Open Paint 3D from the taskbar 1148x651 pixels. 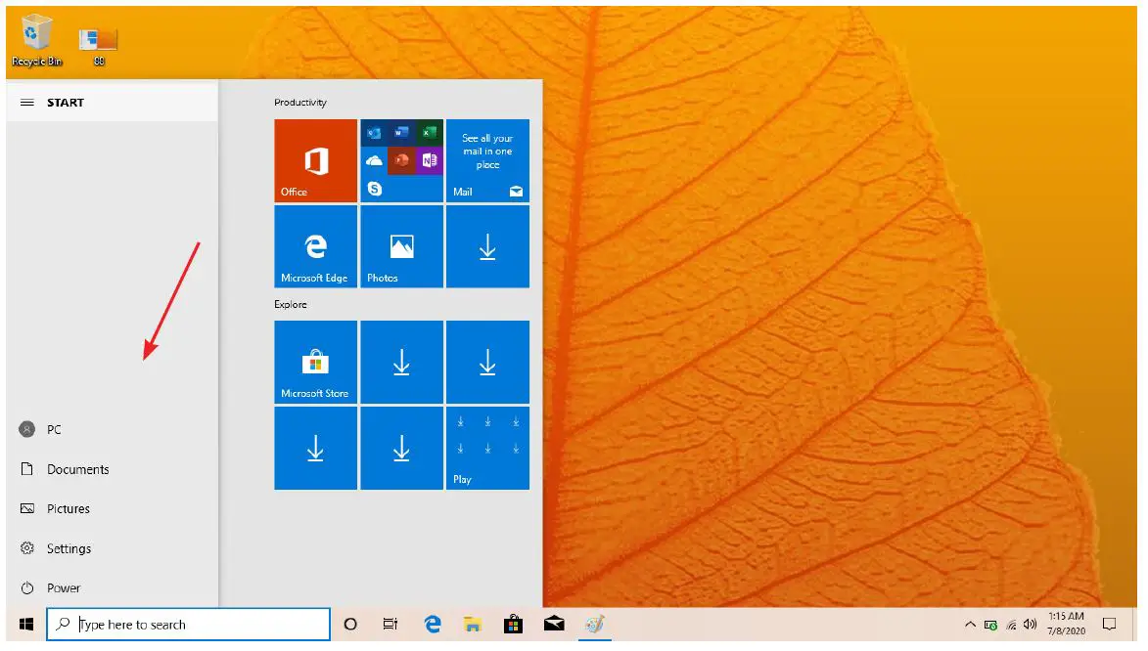click(x=595, y=624)
